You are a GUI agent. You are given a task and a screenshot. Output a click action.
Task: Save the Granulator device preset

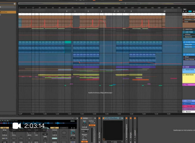point(77,118)
